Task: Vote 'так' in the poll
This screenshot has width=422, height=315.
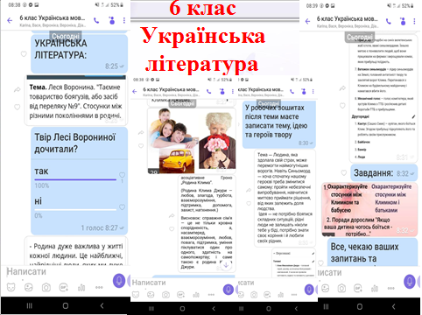Action: pyautogui.click(x=41, y=171)
